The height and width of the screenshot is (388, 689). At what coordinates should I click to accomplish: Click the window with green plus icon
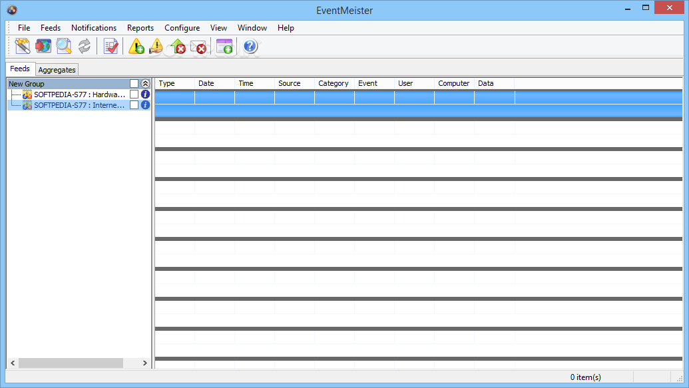224,46
